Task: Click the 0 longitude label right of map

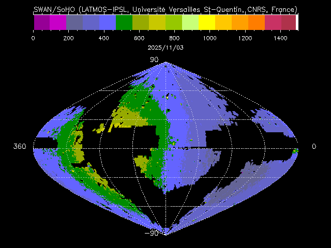Action: pos(314,147)
